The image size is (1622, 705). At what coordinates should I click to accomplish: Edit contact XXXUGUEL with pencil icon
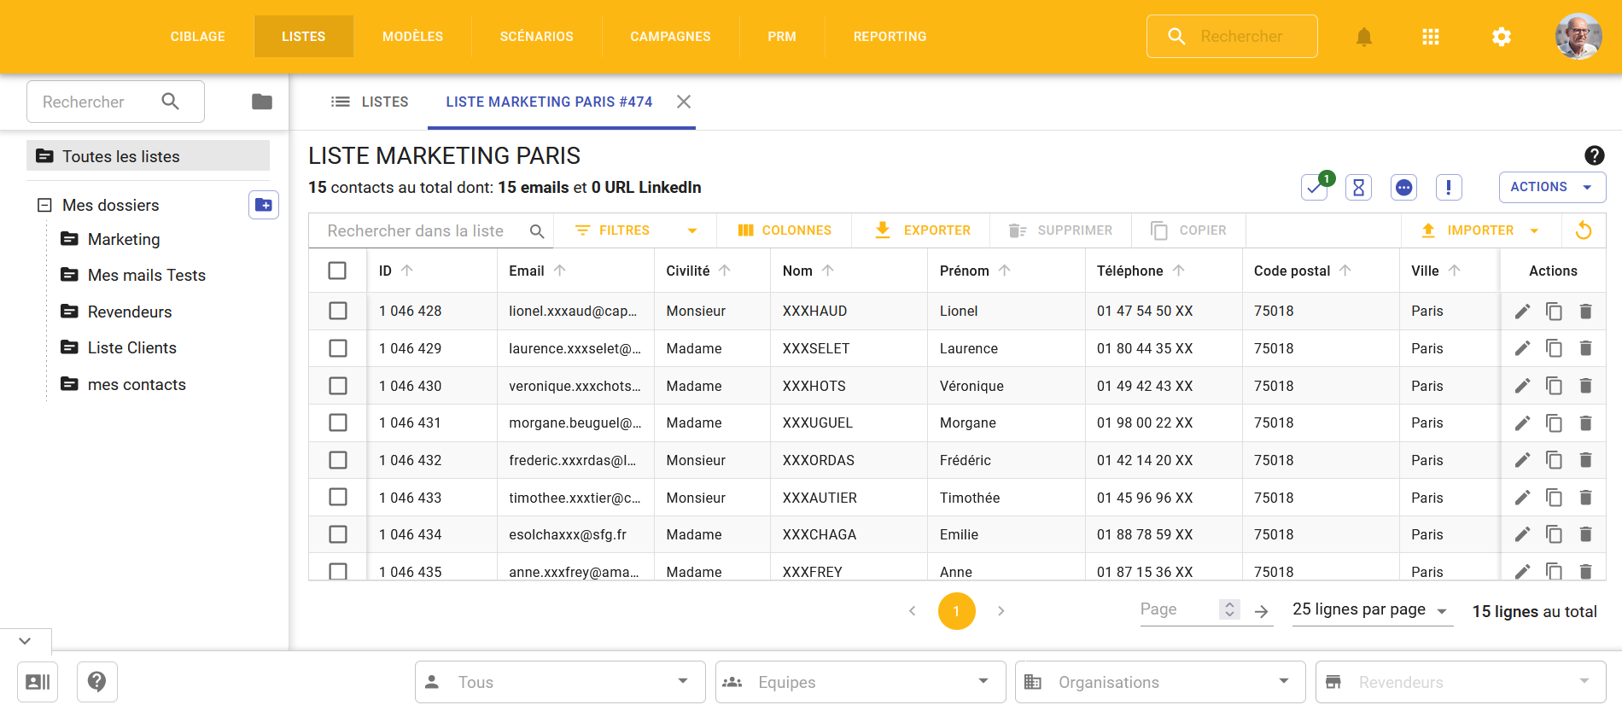1522,423
